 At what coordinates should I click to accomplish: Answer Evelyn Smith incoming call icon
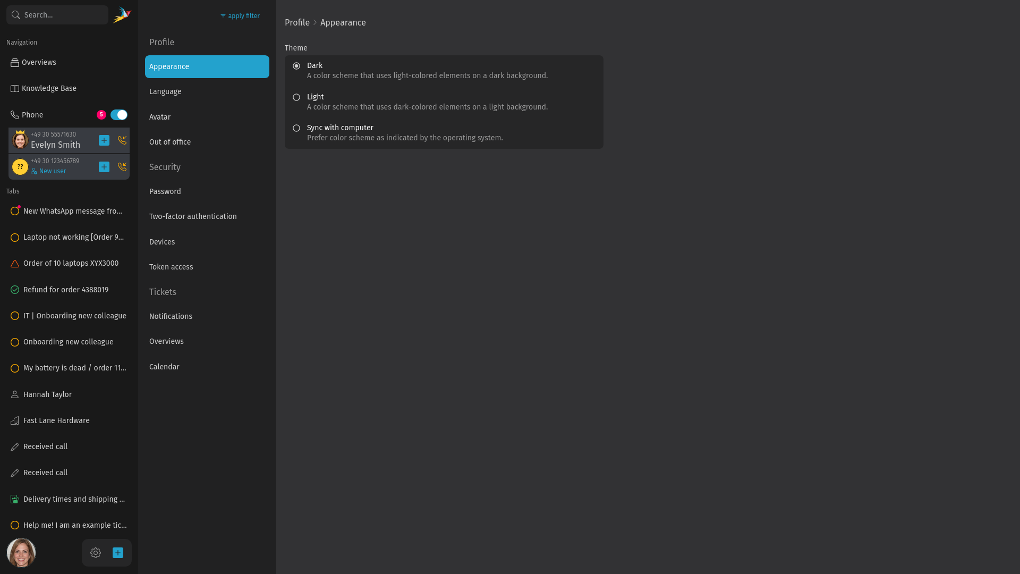coord(122,140)
